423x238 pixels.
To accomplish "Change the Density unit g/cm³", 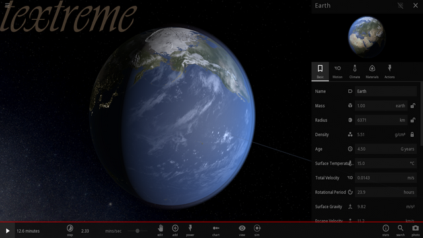I will coord(400,135).
